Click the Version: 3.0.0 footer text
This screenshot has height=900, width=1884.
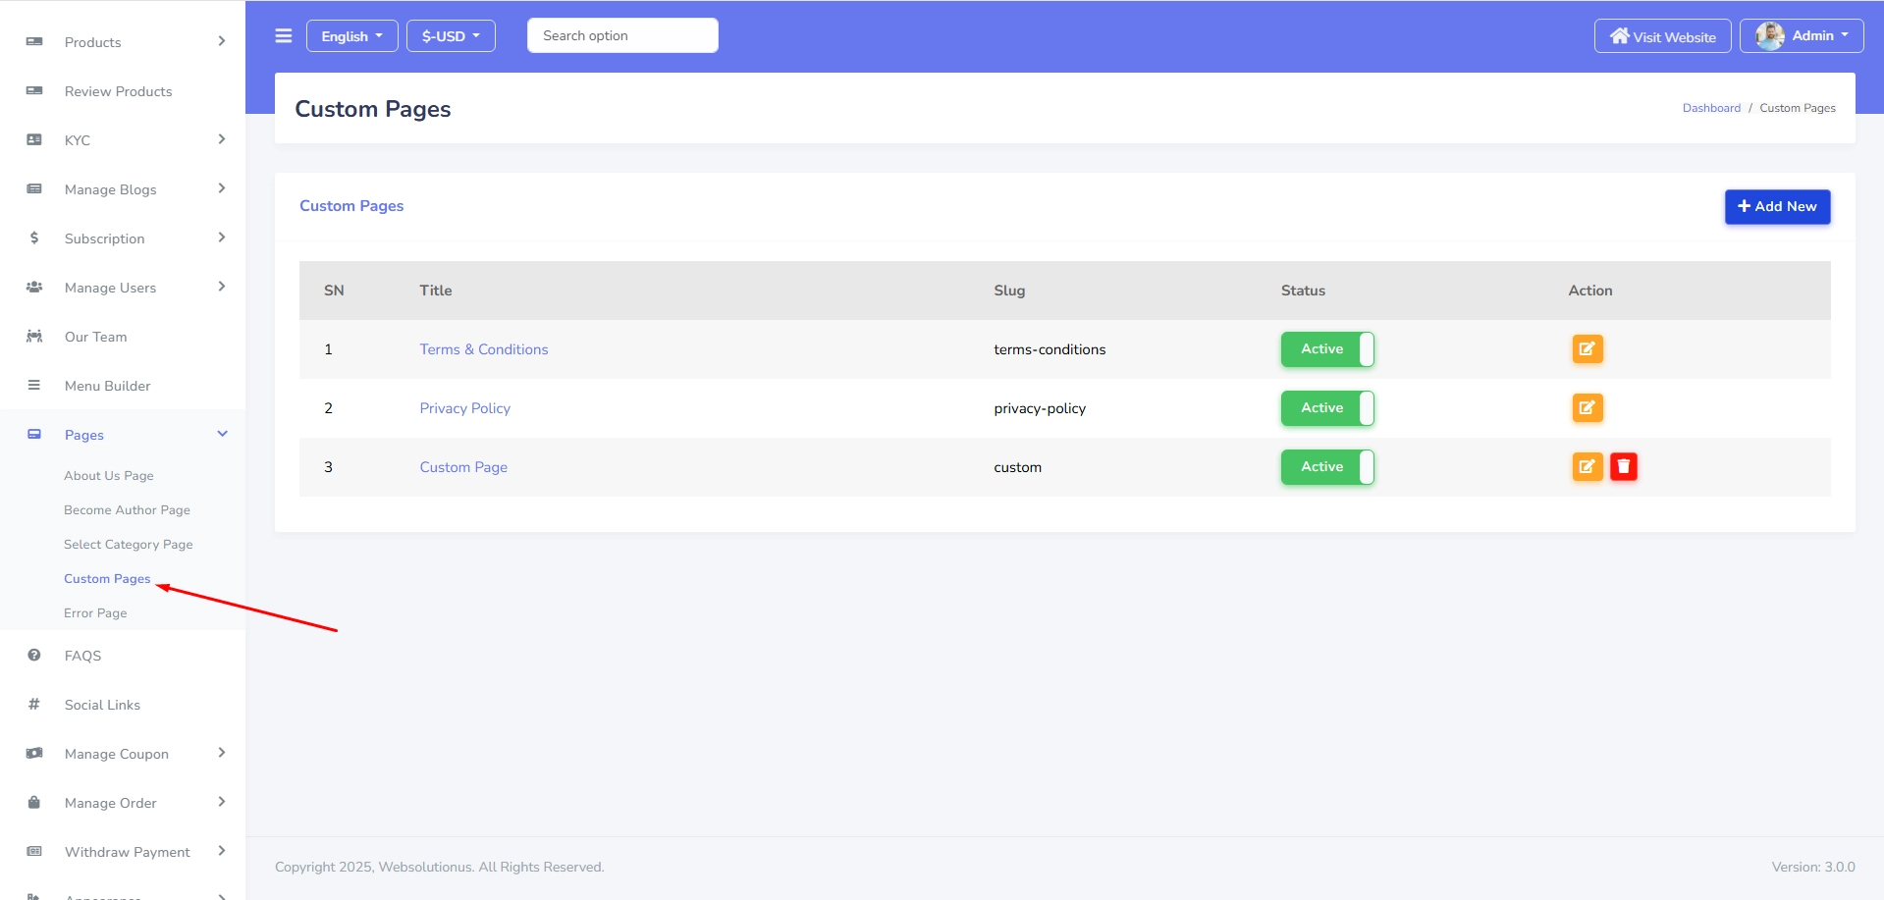[x=1813, y=867]
